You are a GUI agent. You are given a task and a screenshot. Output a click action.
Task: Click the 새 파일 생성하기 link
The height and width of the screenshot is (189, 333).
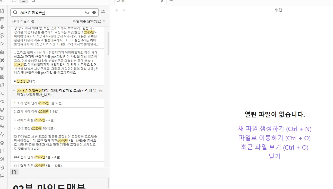tap(274, 129)
